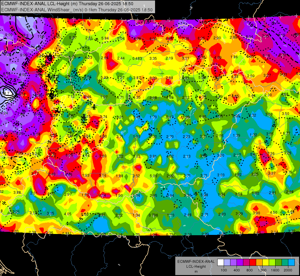Screen dimensions: 300x276
Task: Click the '4.50' wind shear value
Action: click(x=273, y=213)
